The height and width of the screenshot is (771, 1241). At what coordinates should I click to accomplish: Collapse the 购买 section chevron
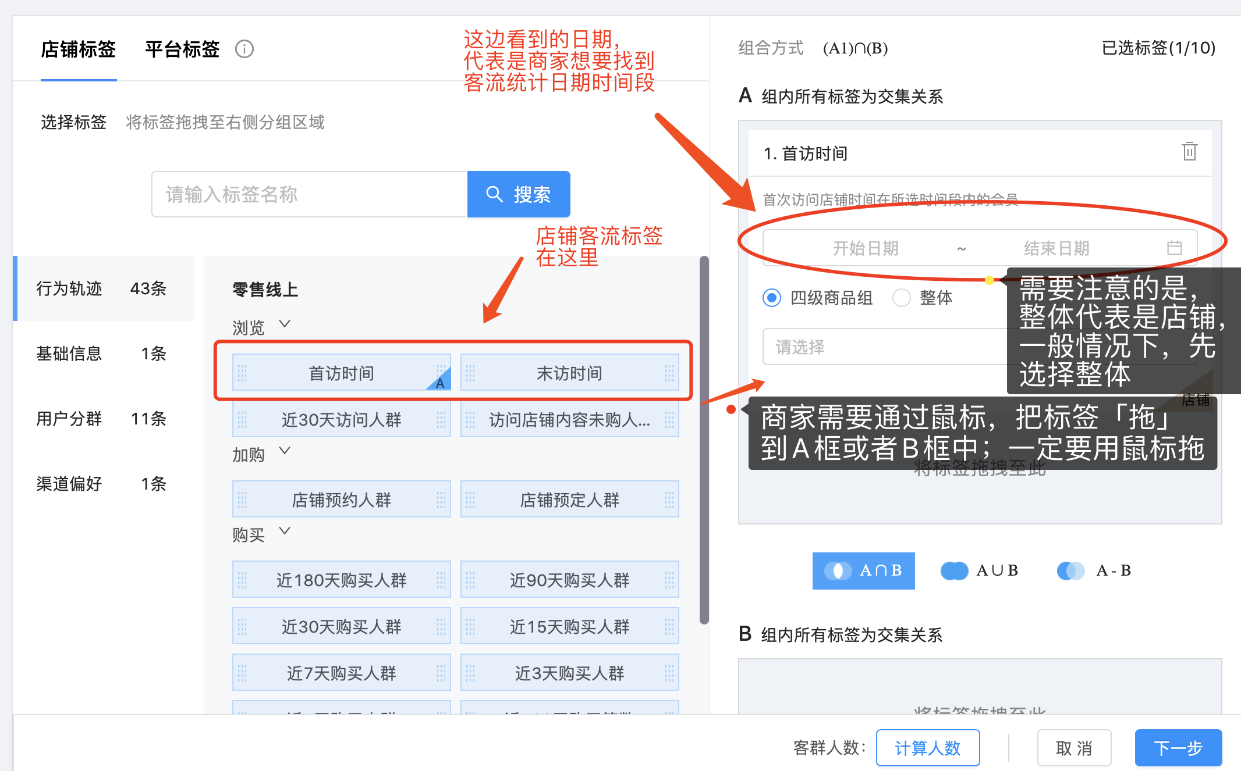(x=285, y=531)
